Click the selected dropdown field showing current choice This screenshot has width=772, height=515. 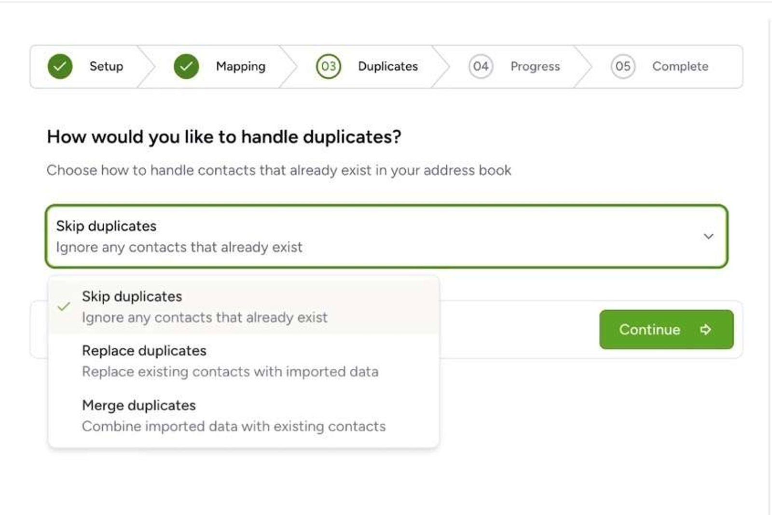386,236
